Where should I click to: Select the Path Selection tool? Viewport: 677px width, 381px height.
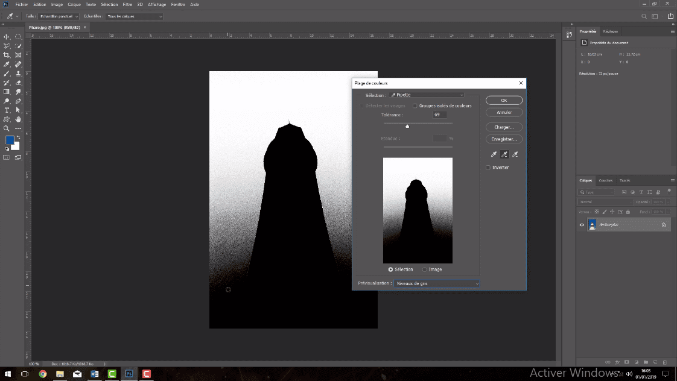pyautogui.click(x=18, y=110)
